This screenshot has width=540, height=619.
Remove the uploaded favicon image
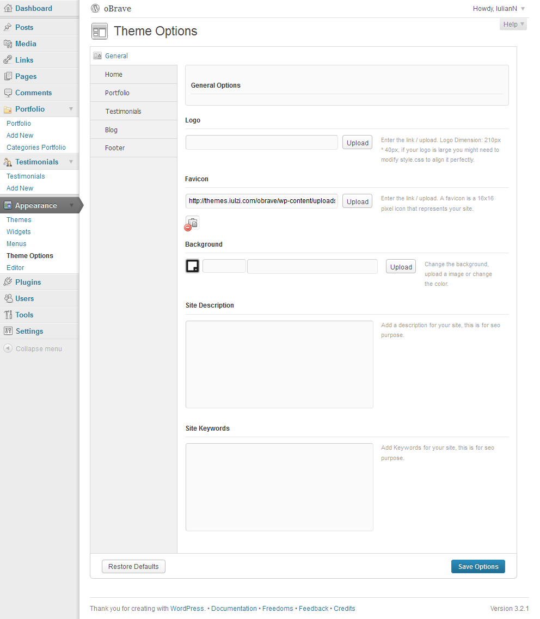[188, 228]
